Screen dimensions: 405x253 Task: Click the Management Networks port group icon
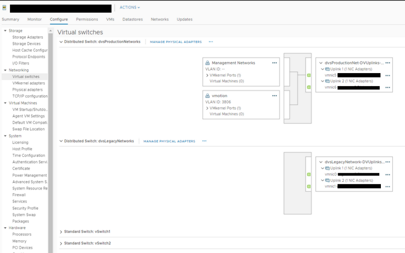(207, 63)
